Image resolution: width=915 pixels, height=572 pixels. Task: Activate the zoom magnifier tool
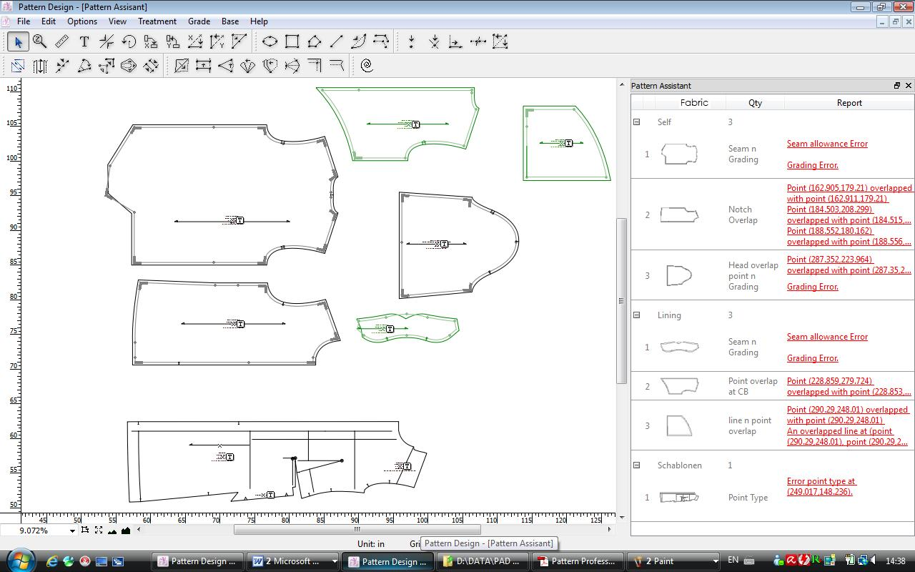coord(40,42)
